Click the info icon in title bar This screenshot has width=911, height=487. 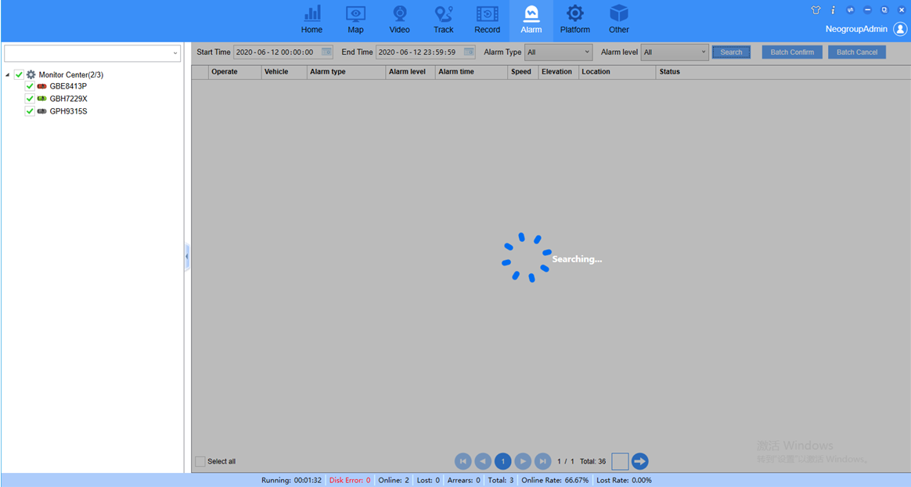click(x=834, y=10)
